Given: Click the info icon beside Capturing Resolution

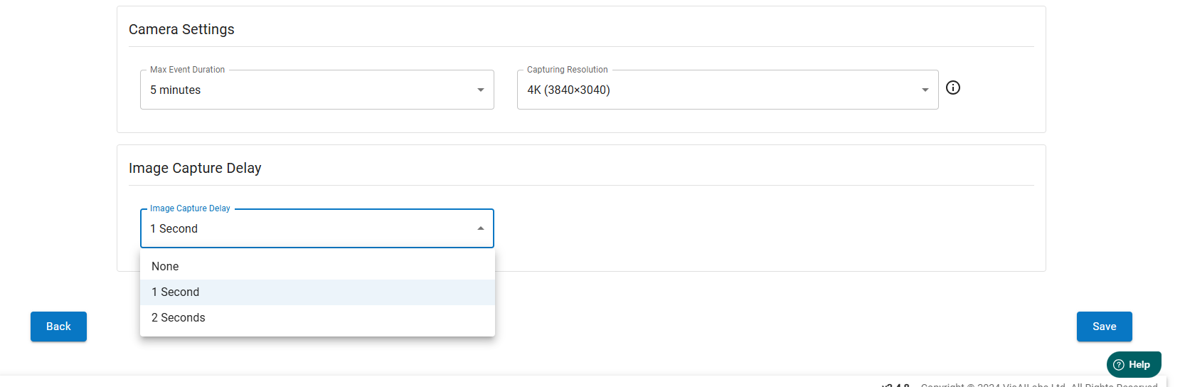Looking at the screenshot, I should tap(953, 88).
